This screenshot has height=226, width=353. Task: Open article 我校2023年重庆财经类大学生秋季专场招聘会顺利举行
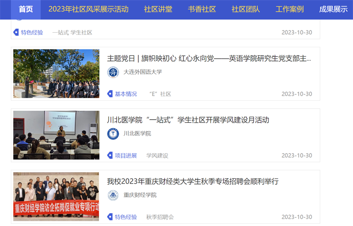(193, 181)
